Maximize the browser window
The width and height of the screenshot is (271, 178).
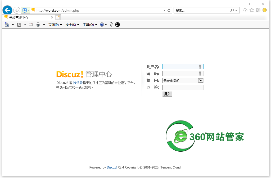(251, 4)
